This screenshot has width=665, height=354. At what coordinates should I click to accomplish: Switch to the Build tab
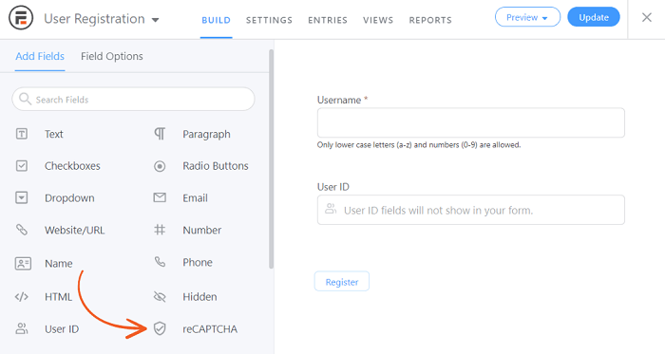(216, 20)
